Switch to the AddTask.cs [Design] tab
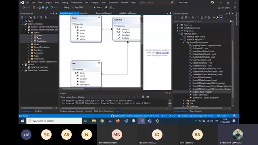The image size is (258, 145). 128,13
